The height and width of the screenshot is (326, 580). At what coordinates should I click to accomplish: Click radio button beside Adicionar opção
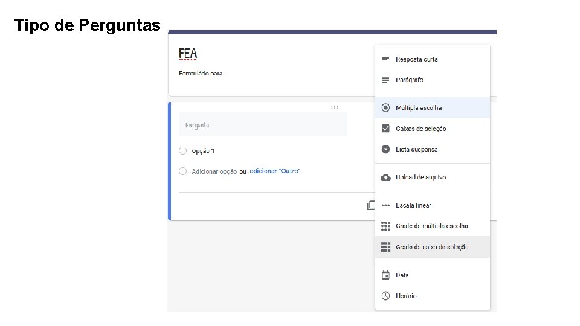182,171
